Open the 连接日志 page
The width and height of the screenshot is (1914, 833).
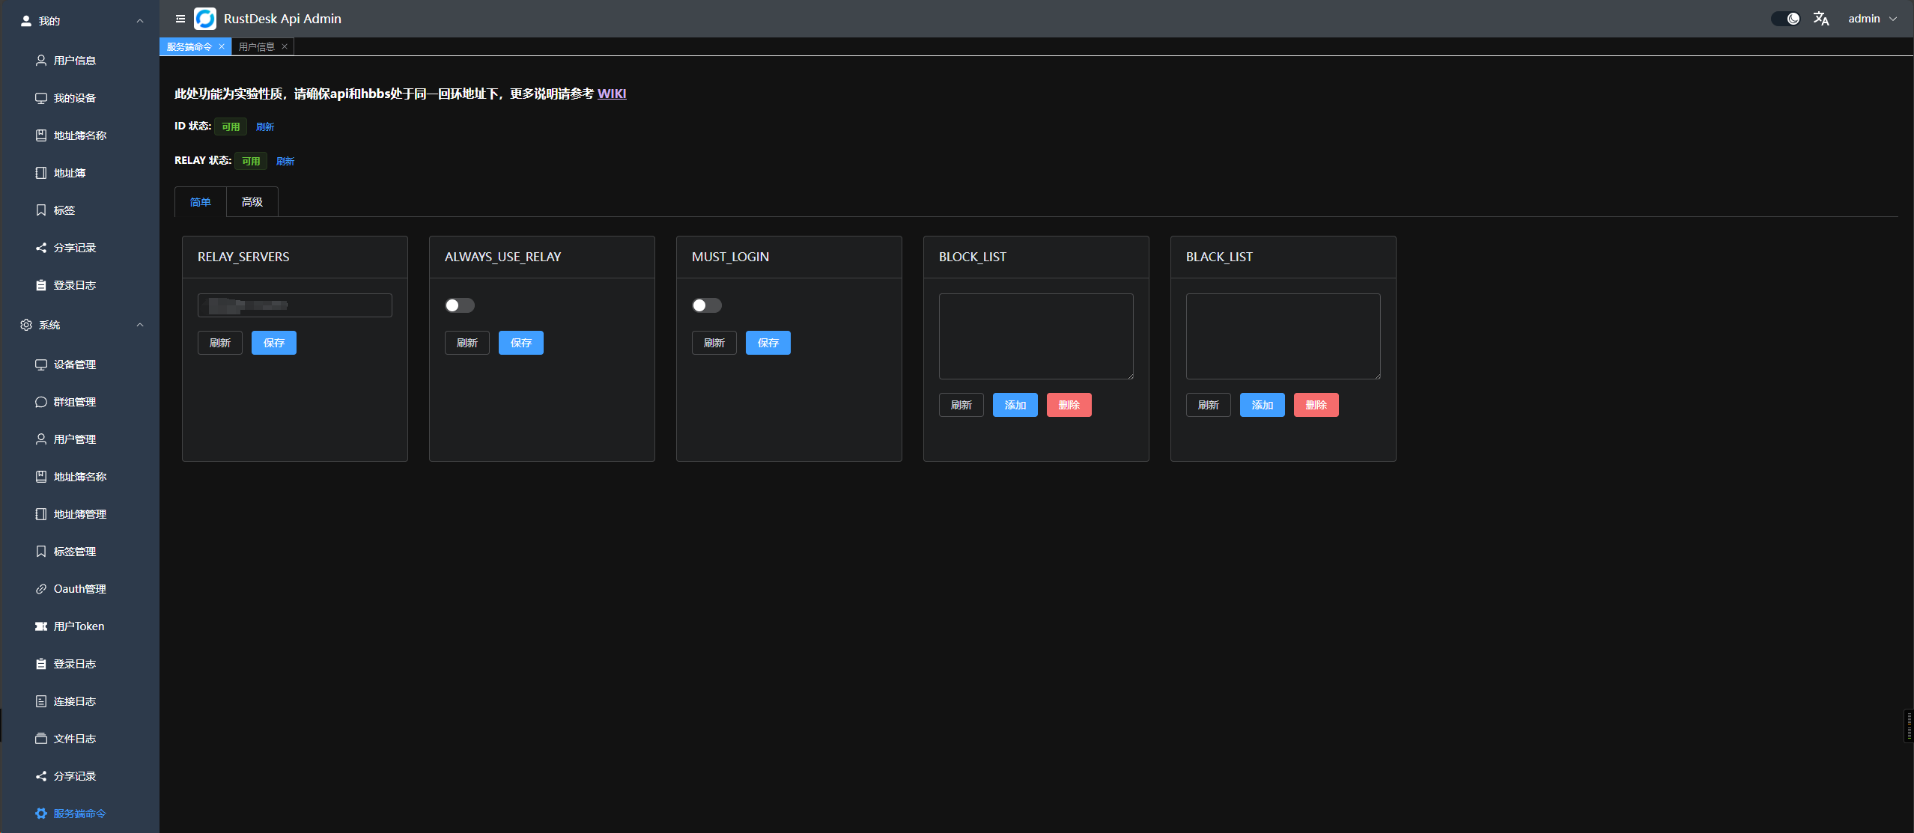point(74,701)
